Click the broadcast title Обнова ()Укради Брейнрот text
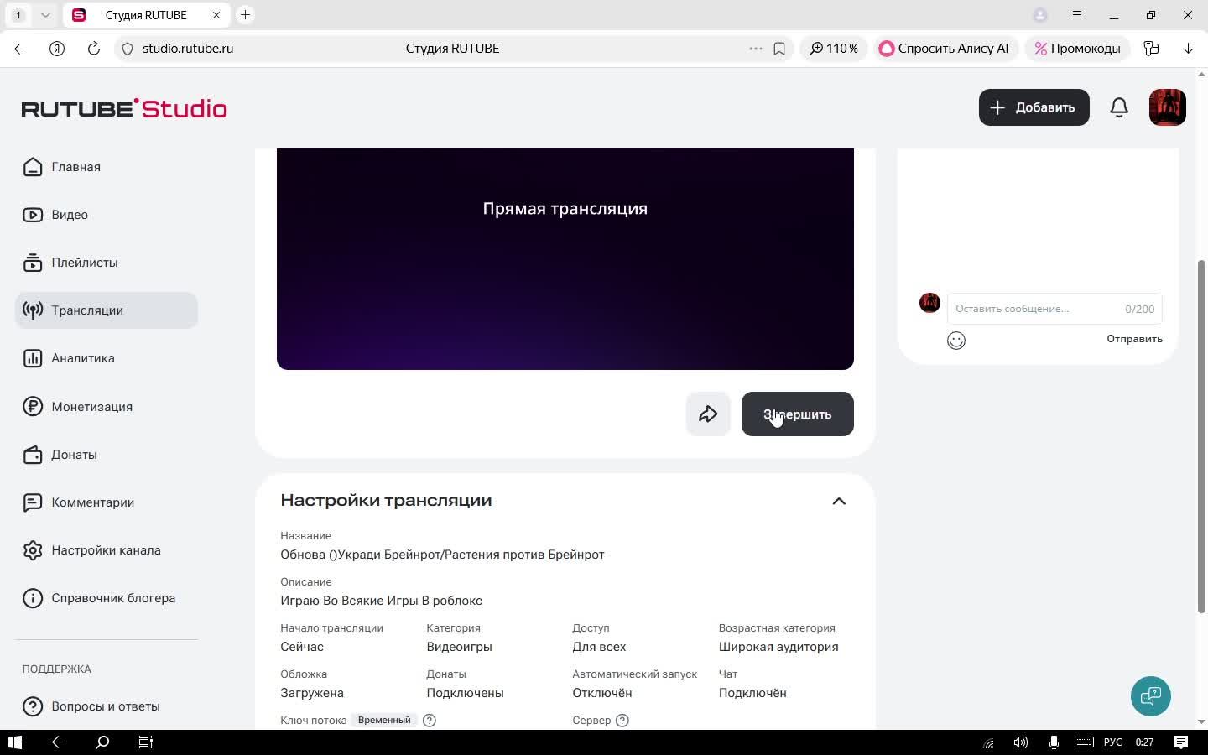 (x=442, y=555)
